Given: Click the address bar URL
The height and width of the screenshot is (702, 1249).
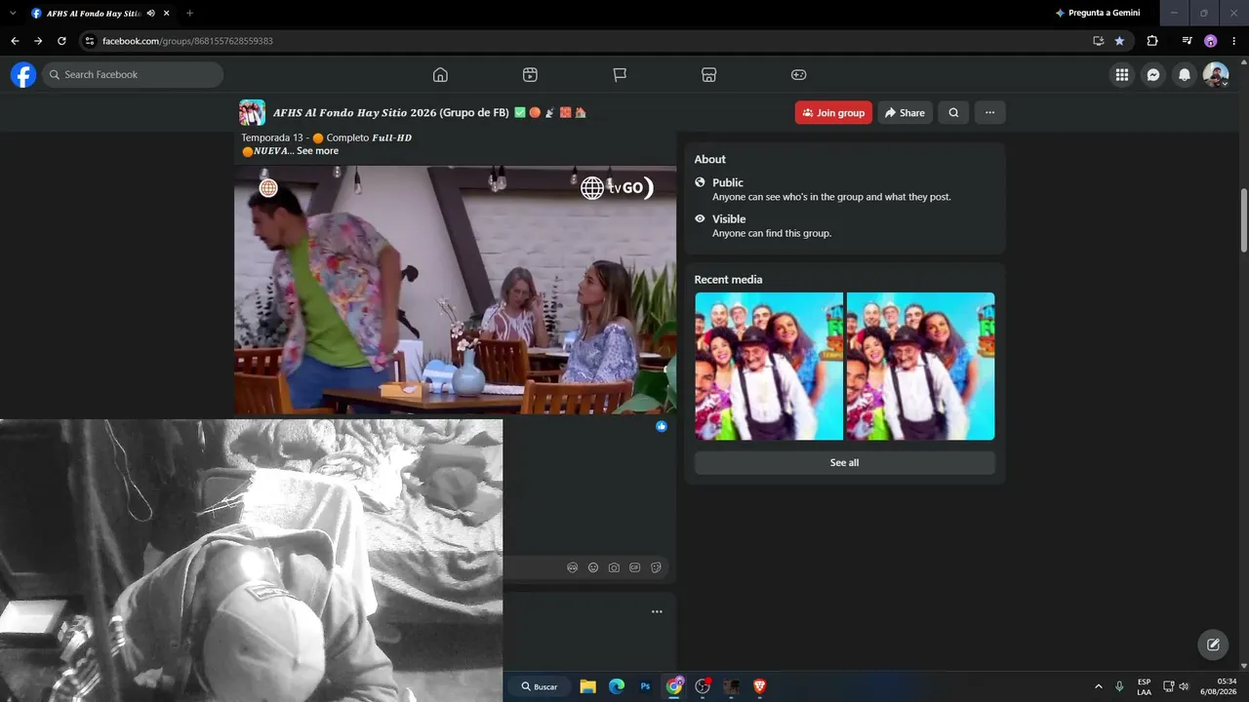Looking at the screenshot, I should [187, 41].
